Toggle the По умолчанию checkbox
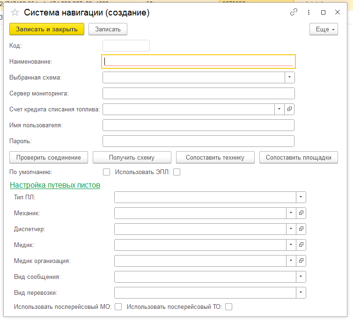353x321 pixels. pyautogui.click(x=106, y=172)
